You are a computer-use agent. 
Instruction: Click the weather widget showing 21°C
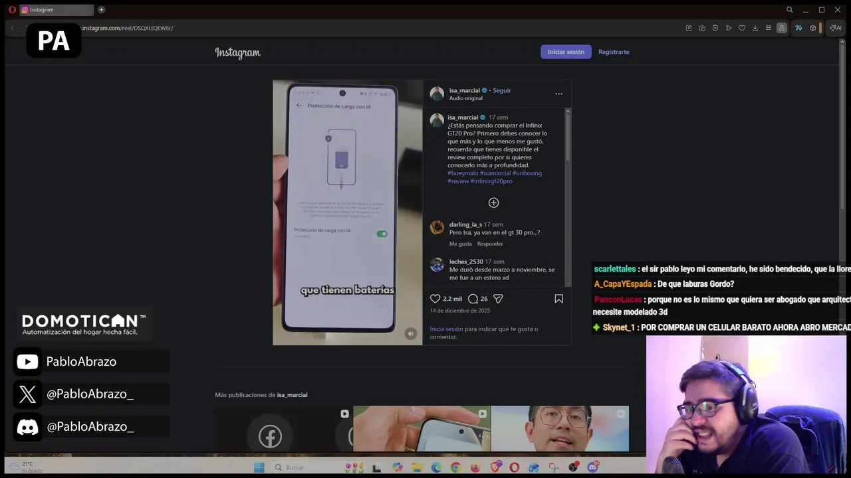pos(25,467)
